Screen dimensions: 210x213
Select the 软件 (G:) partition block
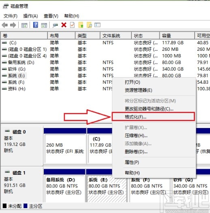click(x=191, y=190)
